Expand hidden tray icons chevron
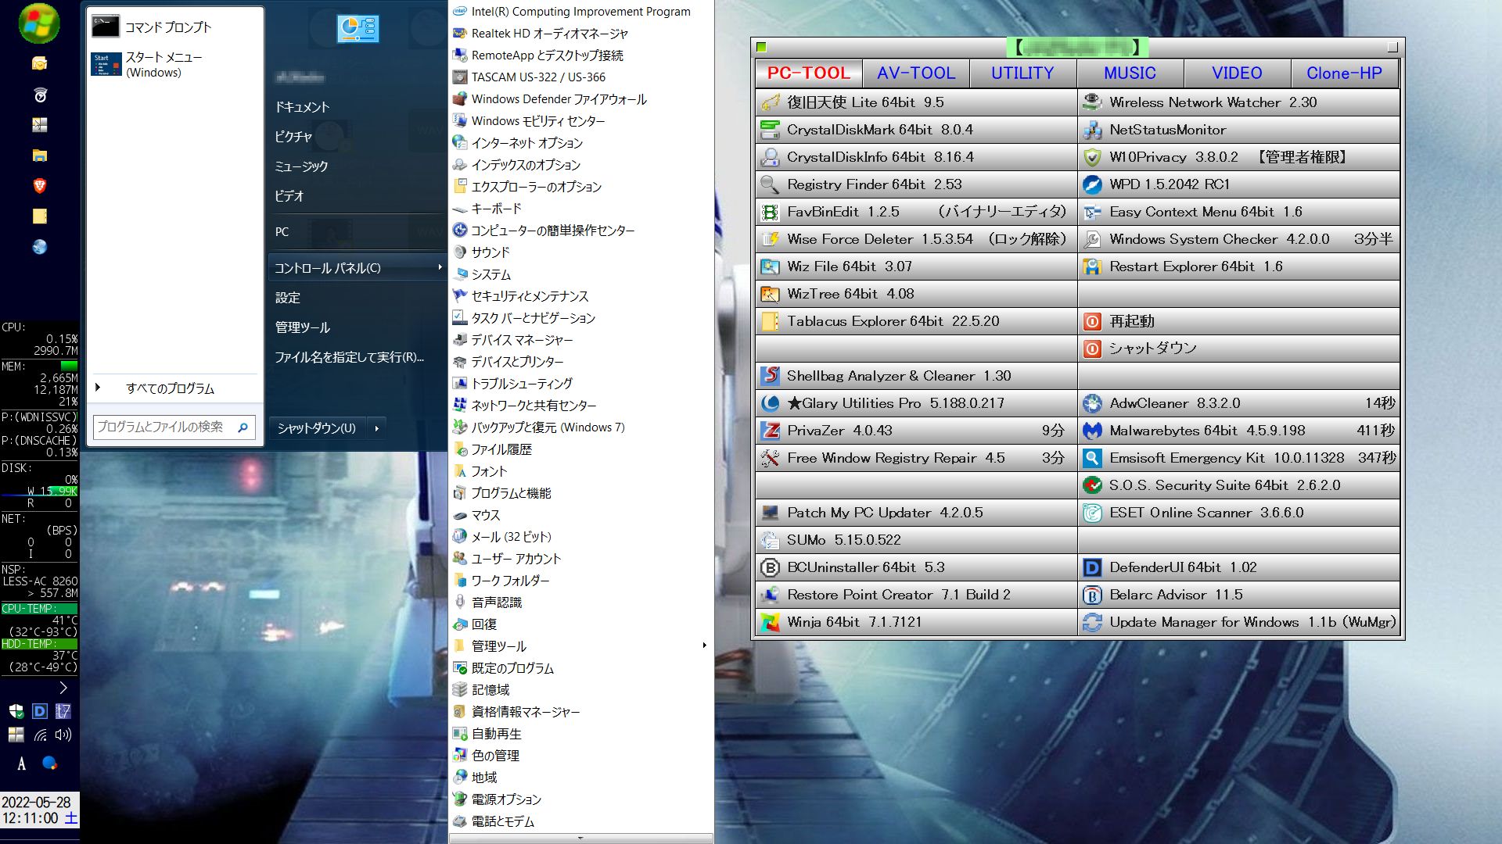Image resolution: width=1502 pixels, height=844 pixels. click(63, 688)
